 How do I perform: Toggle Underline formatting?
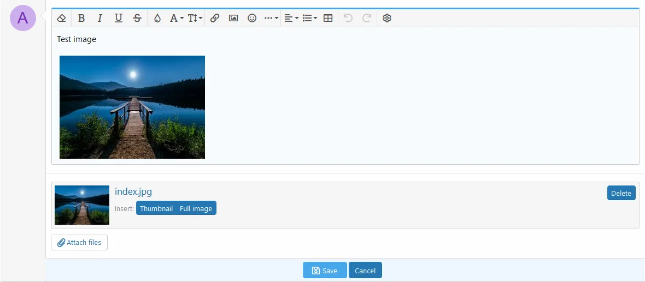[x=118, y=18]
